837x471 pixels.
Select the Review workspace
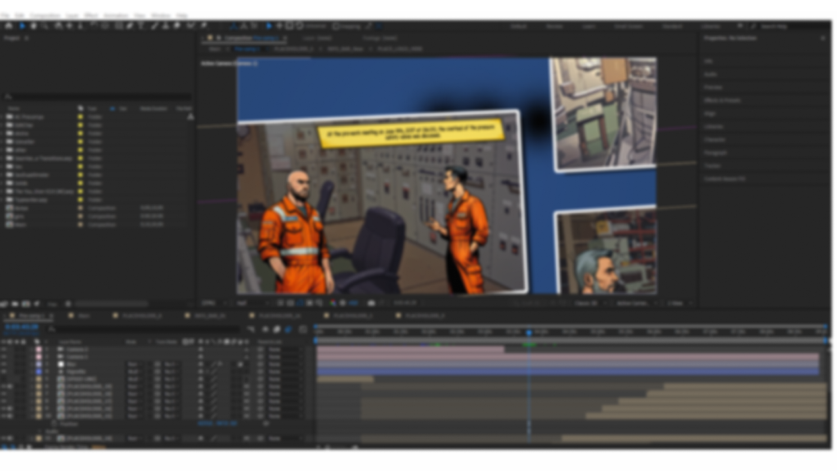coord(554,26)
